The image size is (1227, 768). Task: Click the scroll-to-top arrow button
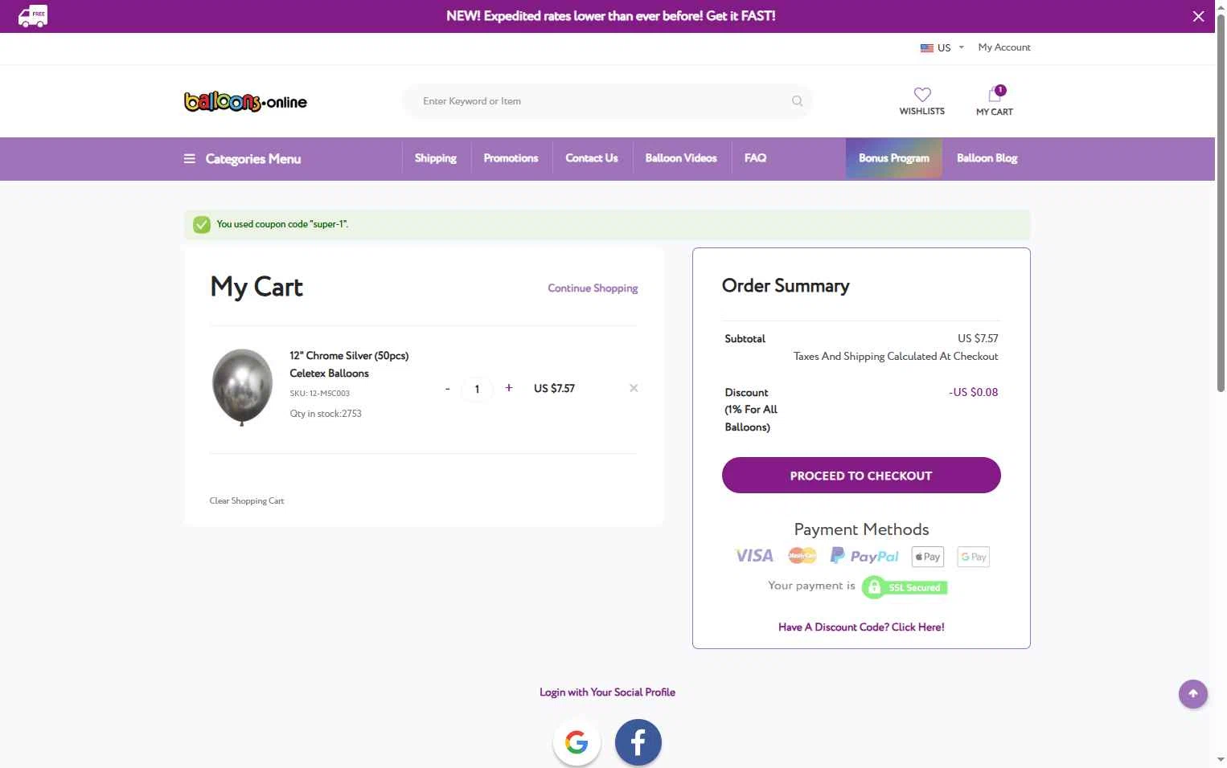coord(1193,694)
